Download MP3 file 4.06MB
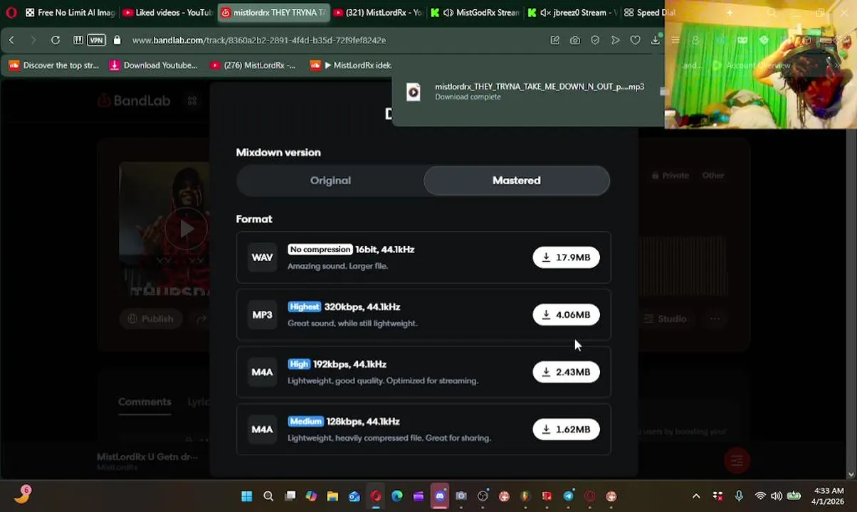The image size is (857, 512). pos(567,315)
